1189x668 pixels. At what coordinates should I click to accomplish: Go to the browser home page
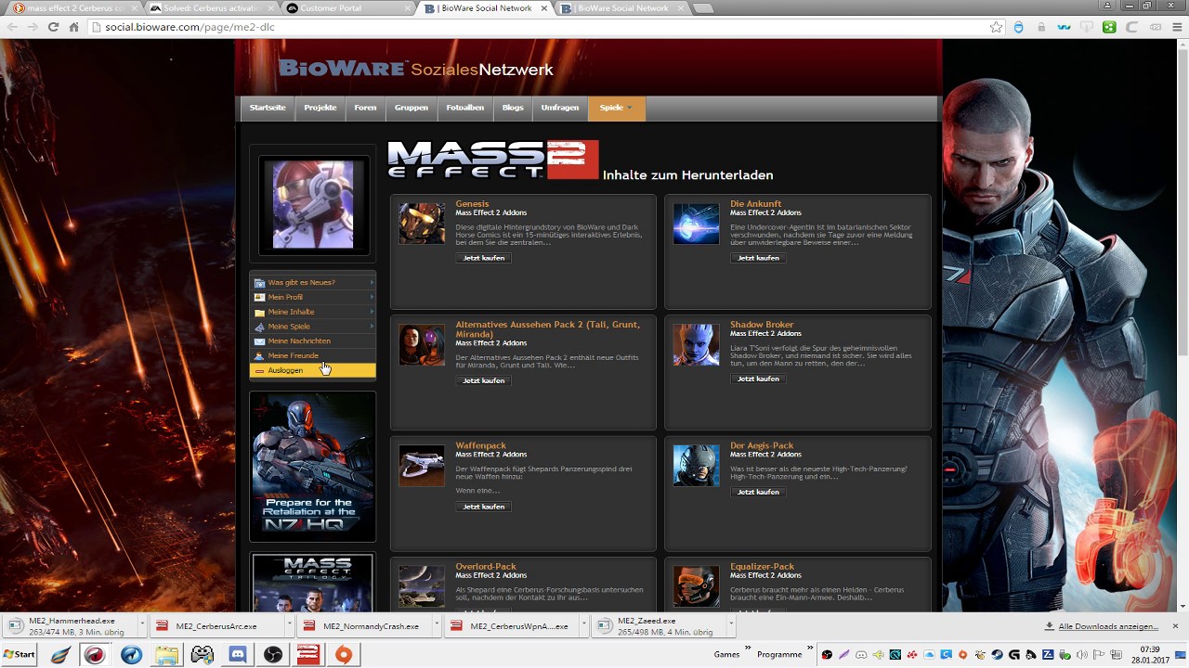point(74,27)
